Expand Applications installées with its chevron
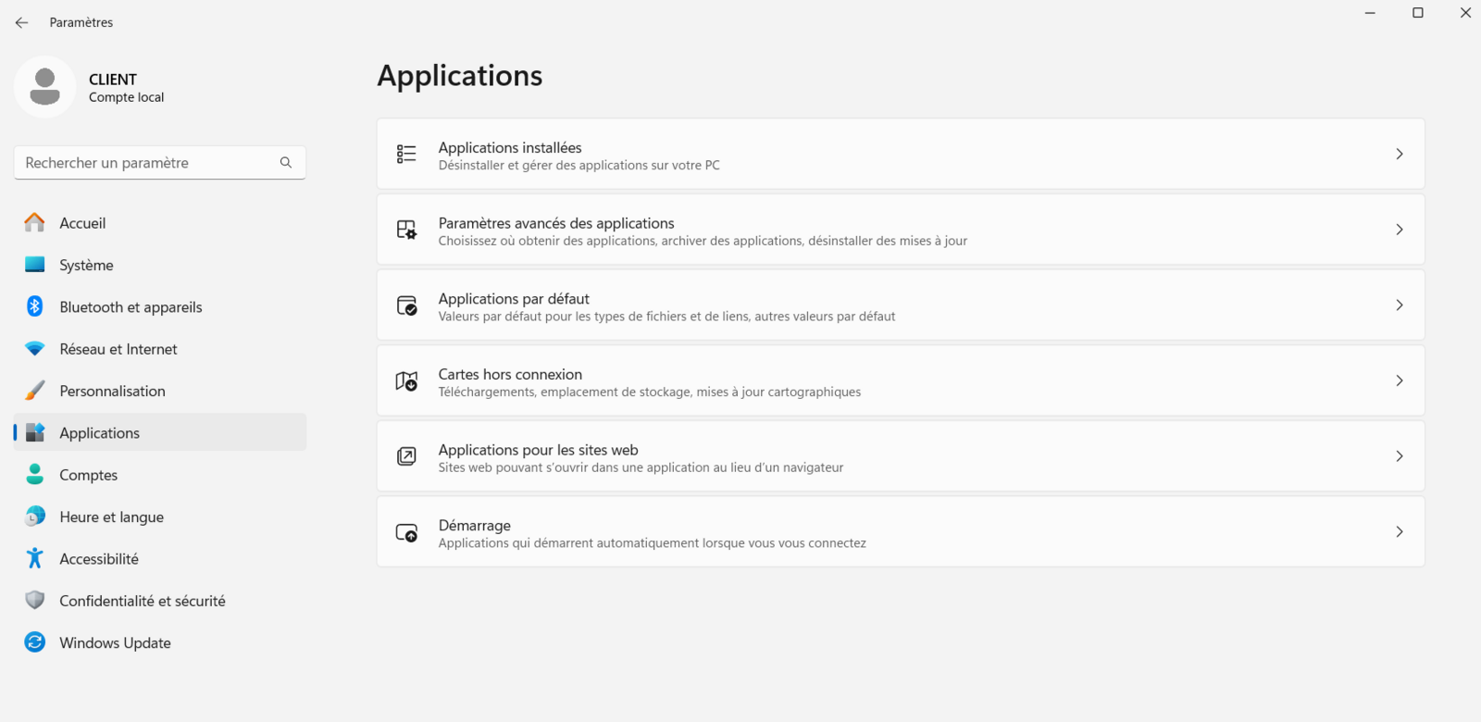The height and width of the screenshot is (722, 1481). 1399,154
